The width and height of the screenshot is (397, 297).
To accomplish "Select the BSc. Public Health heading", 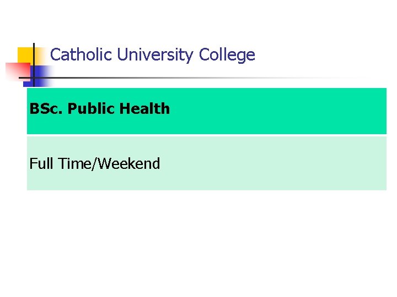I will [100, 109].
